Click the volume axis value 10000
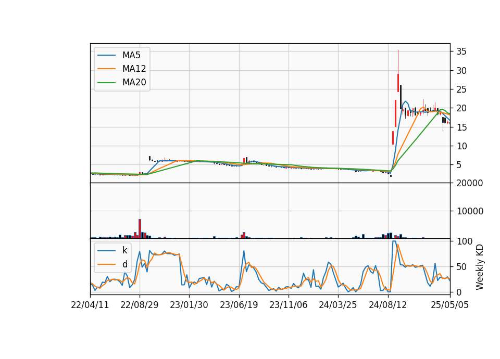The width and height of the screenshot is (500, 359). click(x=470, y=211)
